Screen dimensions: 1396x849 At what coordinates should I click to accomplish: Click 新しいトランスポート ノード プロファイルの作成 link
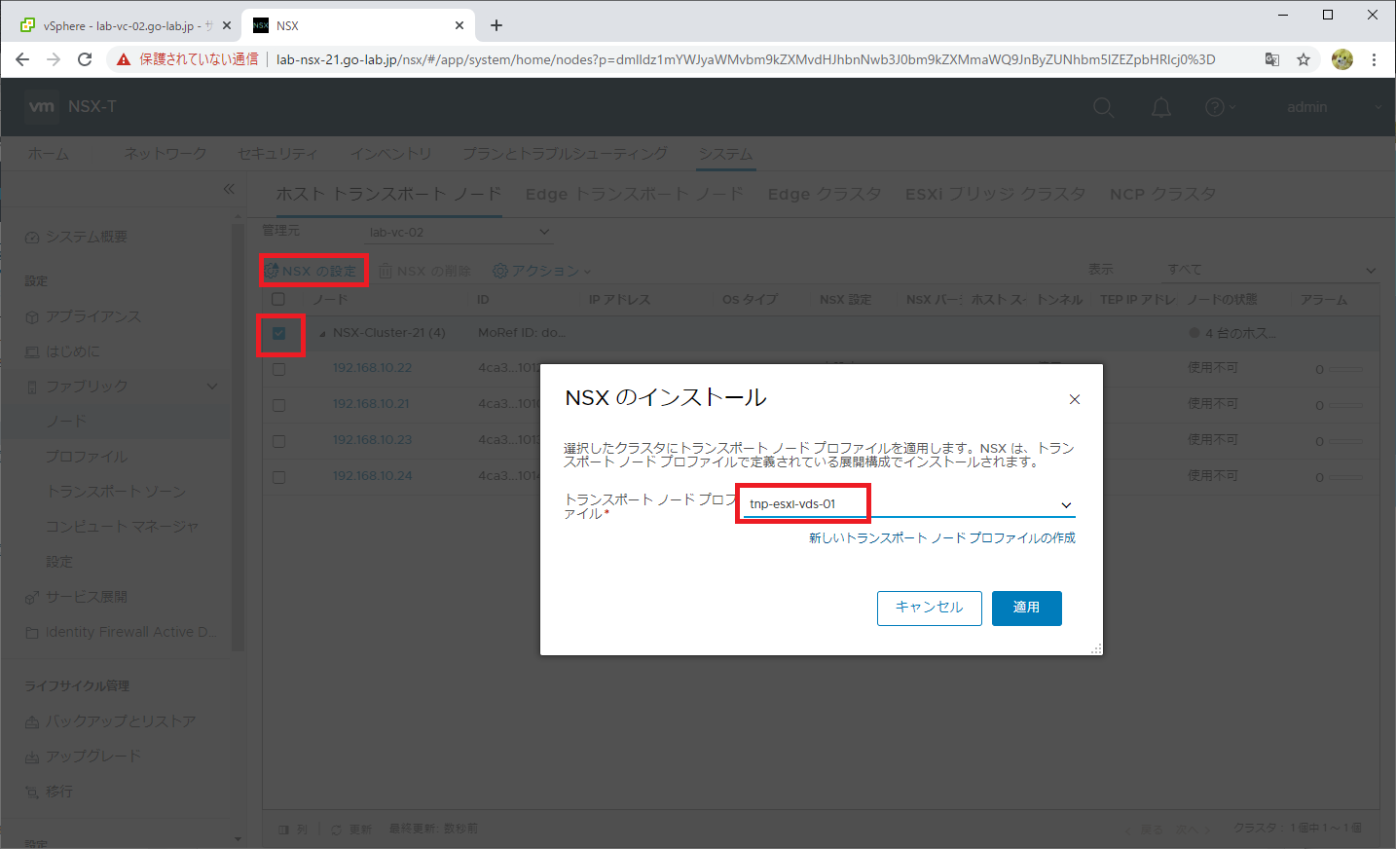[941, 537]
